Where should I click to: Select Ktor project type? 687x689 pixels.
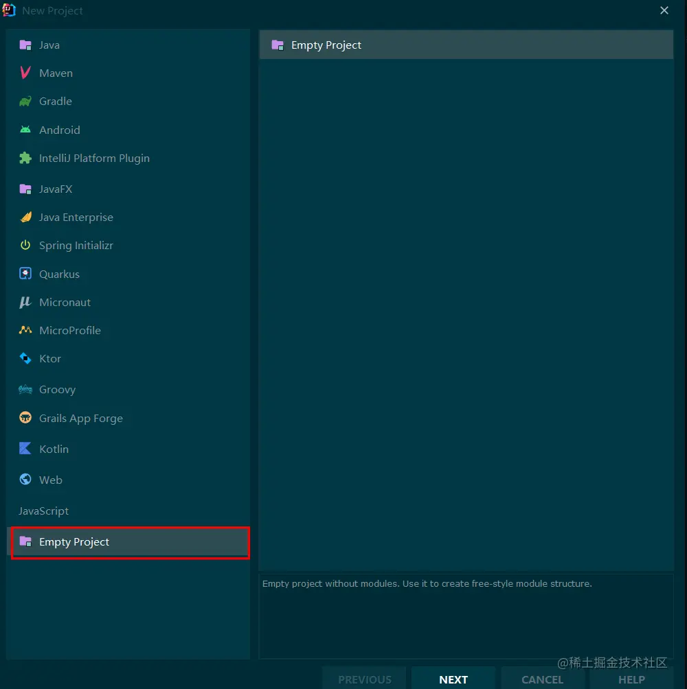[x=128, y=358]
